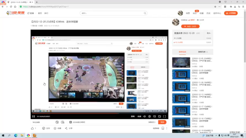The width and height of the screenshot is (246, 138).
Task: Reload the page with the refresh icon
Action: point(11,6)
